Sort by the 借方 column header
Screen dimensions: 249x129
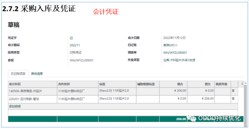[x=173, y=84]
